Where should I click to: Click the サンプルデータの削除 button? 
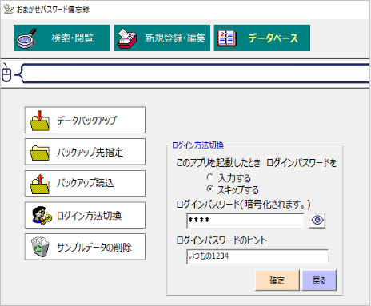point(85,247)
